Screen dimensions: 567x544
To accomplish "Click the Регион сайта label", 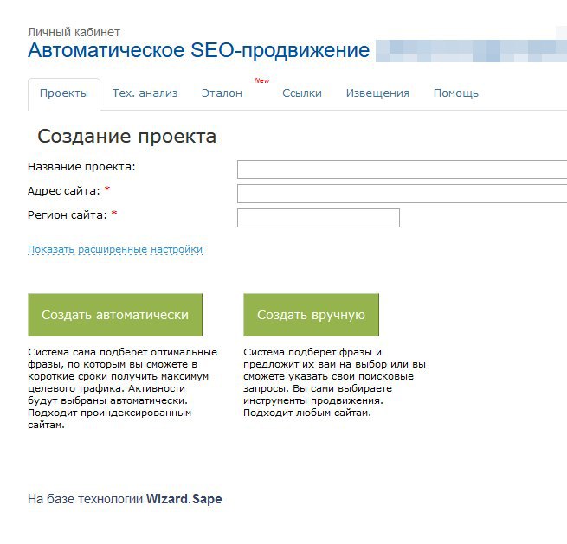I will pos(67,215).
